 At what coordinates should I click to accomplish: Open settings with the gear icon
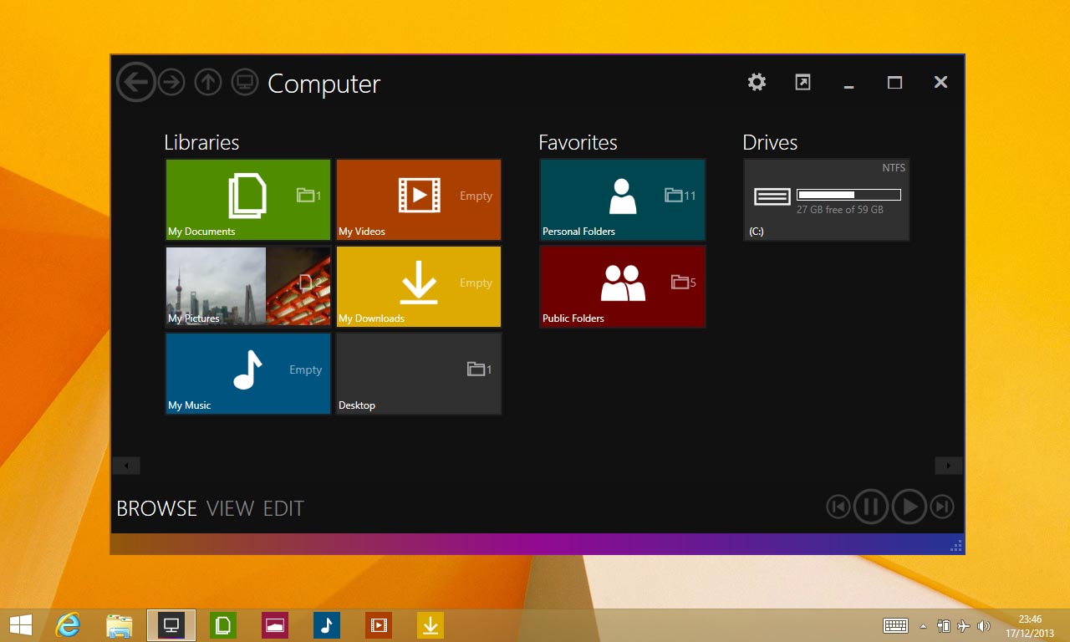point(757,82)
